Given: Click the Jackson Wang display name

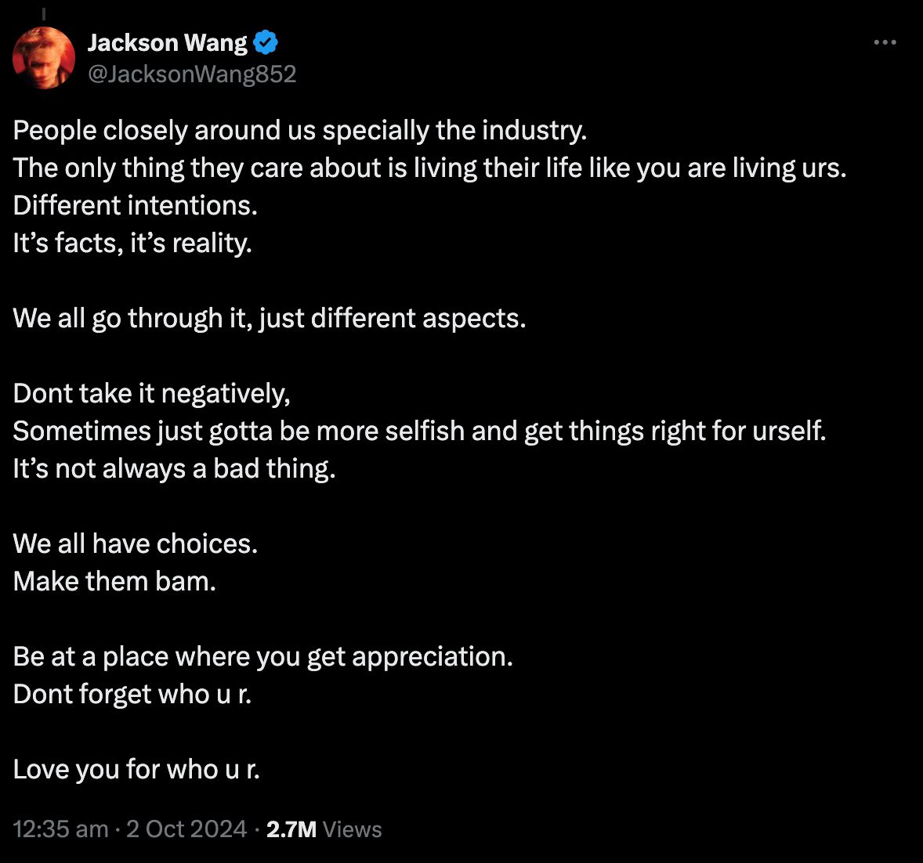Looking at the screenshot, I should [x=168, y=42].
